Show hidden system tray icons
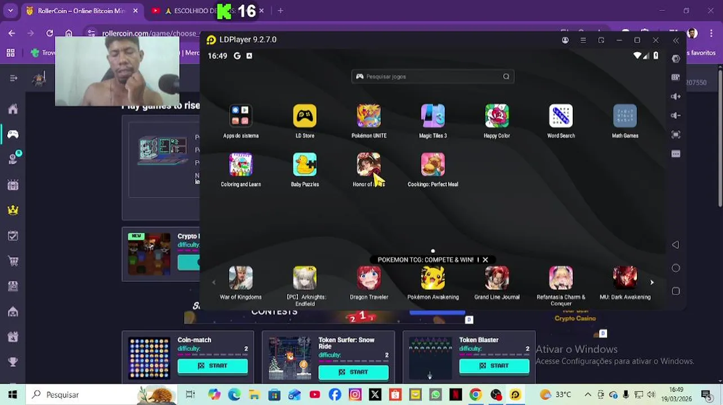 tap(588, 395)
